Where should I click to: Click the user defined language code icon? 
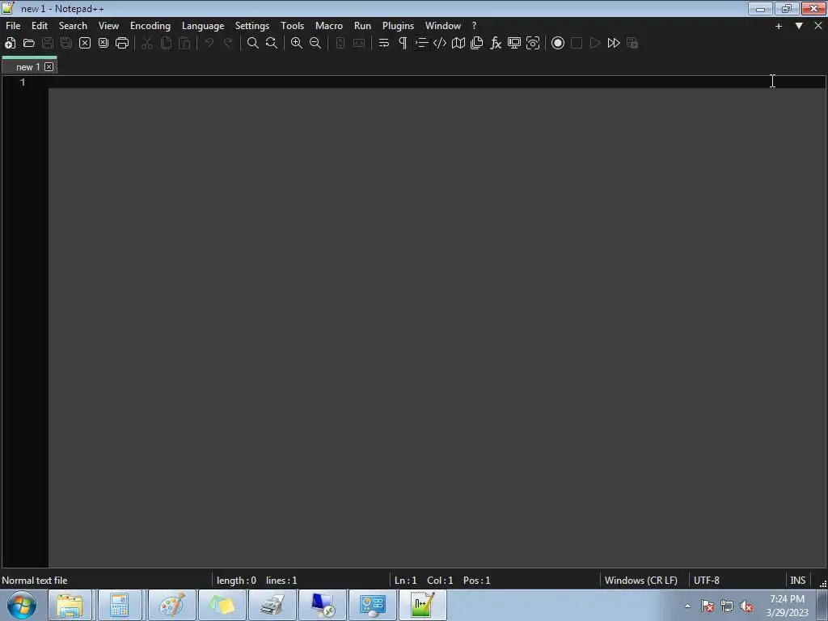440,44
